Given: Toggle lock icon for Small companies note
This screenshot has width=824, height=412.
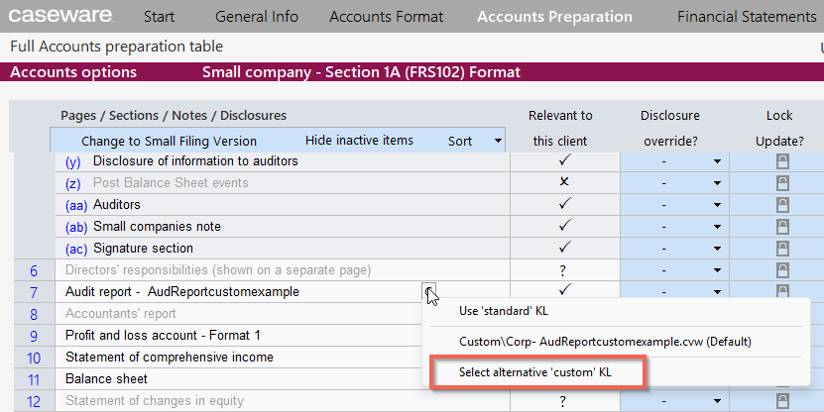Looking at the screenshot, I should click(x=782, y=226).
